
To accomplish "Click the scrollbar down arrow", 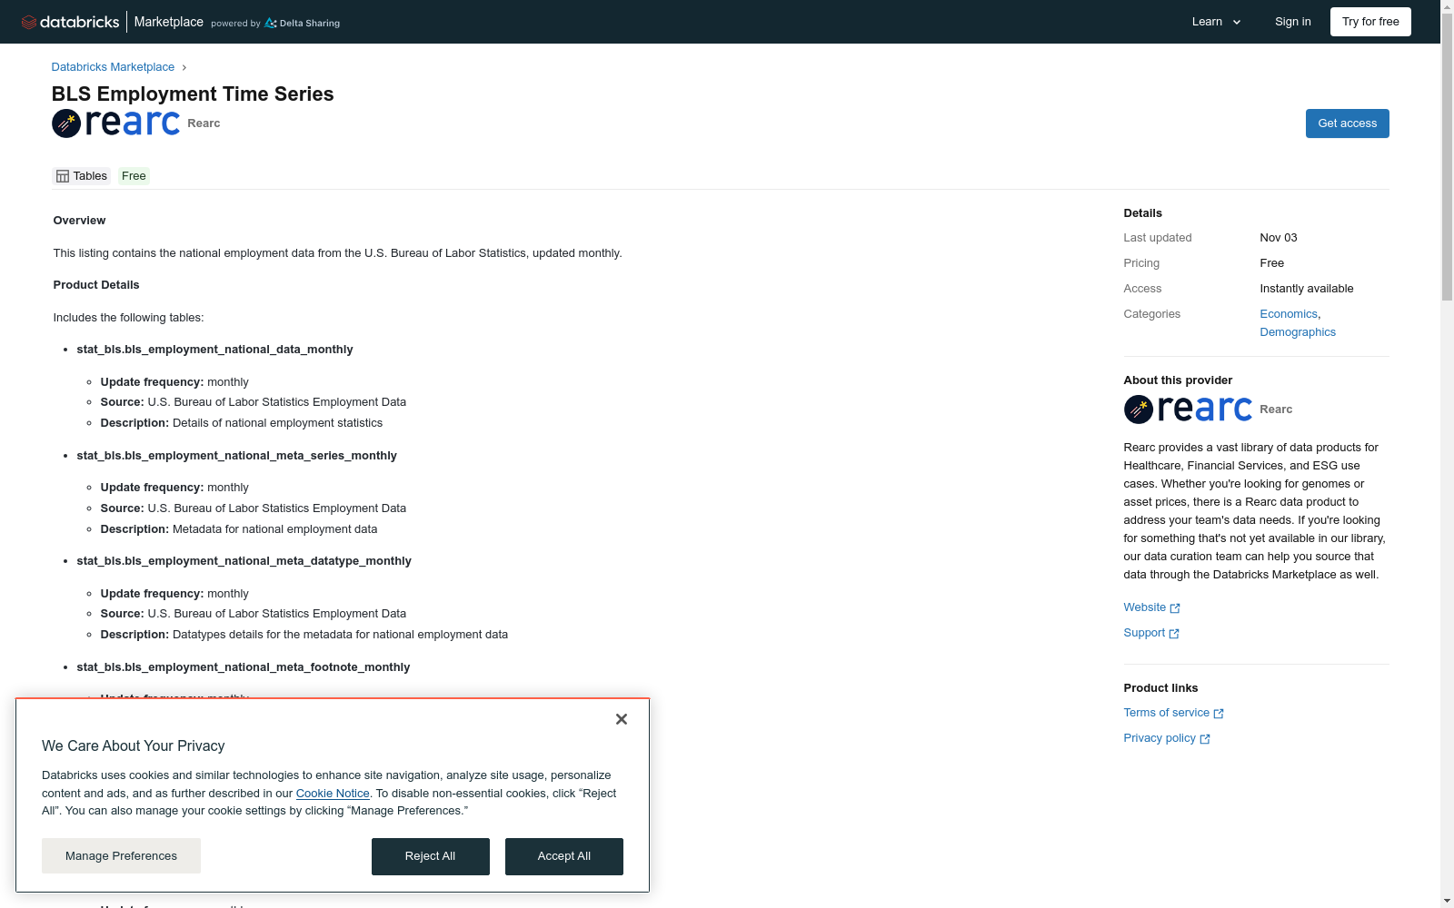I will (1447, 901).
